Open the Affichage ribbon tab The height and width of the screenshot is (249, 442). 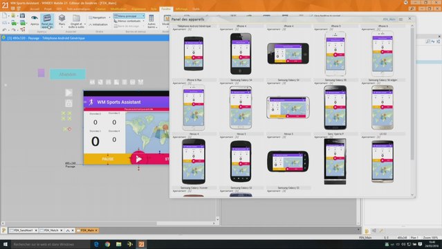tap(181, 9)
